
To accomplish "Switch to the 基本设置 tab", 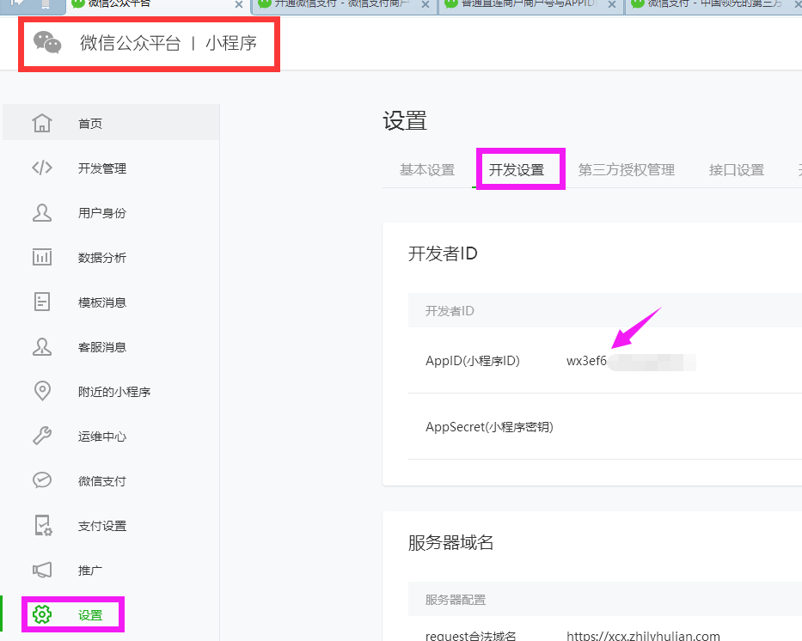I will pos(427,170).
